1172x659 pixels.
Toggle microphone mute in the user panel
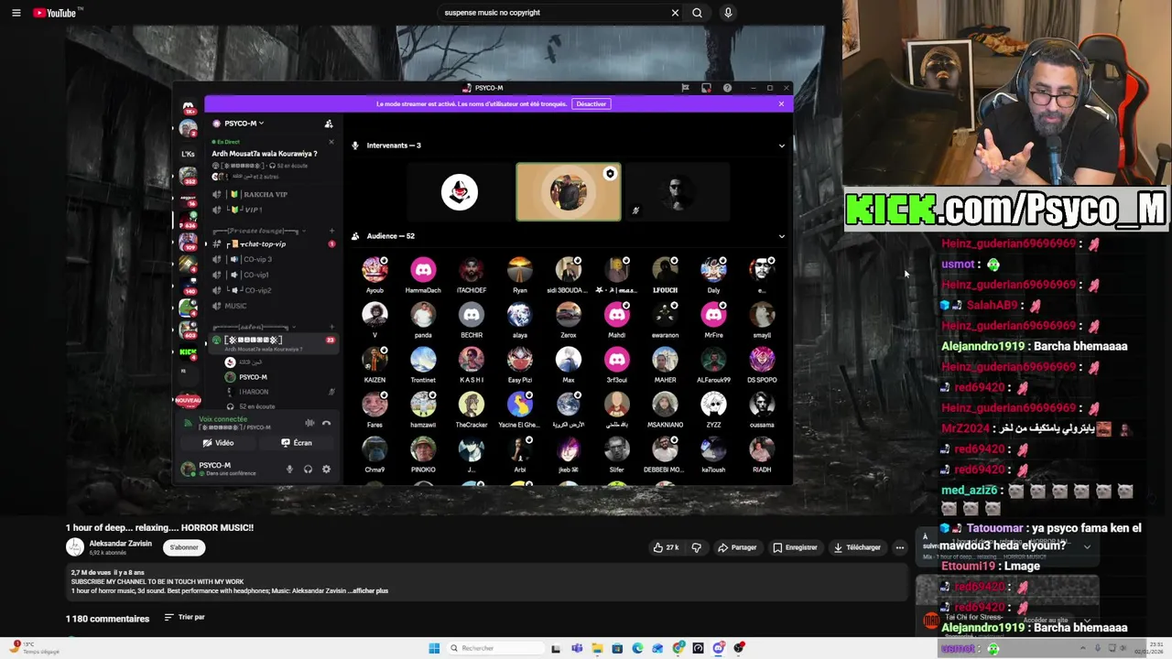(289, 470)
